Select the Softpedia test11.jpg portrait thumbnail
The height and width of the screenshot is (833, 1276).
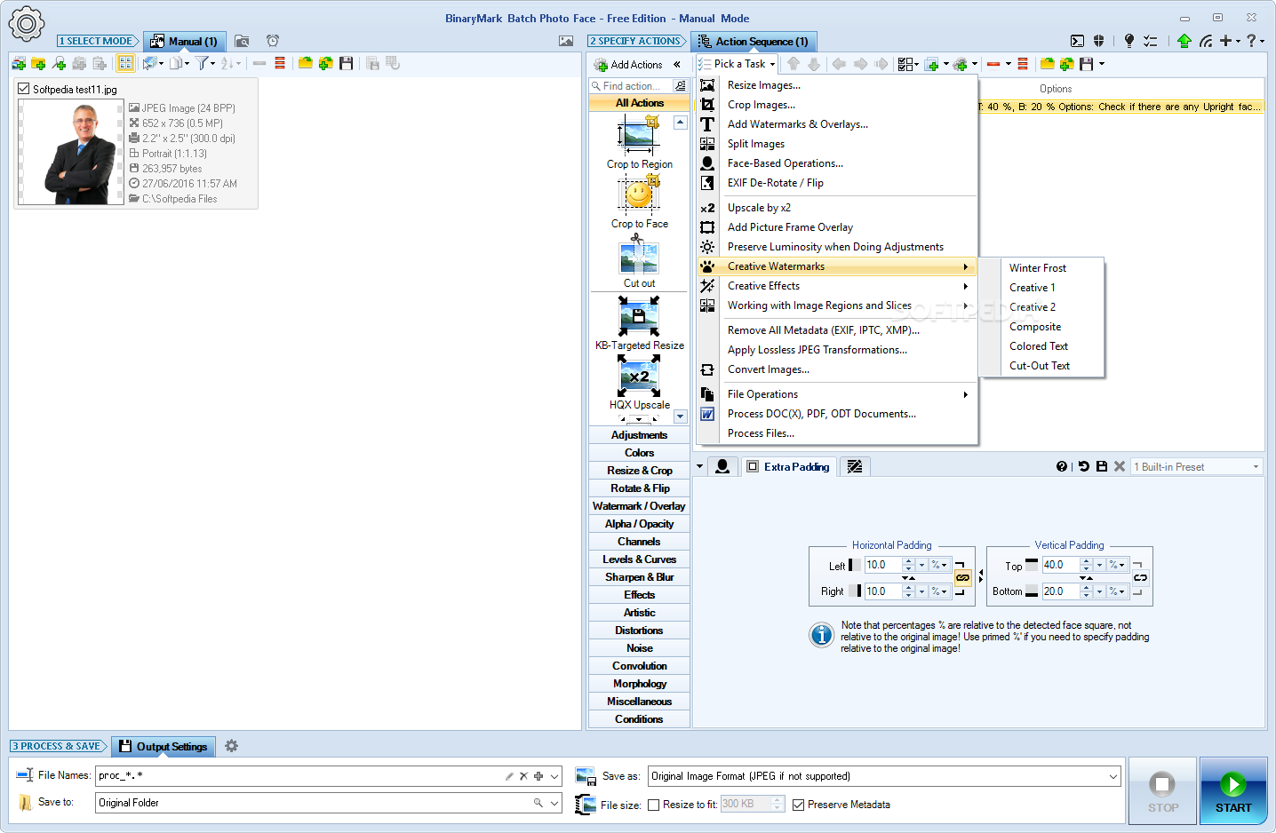70,152
